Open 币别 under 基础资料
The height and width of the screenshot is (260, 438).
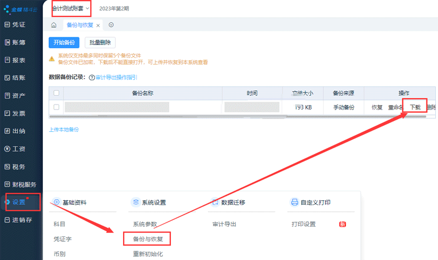point(59,254)
